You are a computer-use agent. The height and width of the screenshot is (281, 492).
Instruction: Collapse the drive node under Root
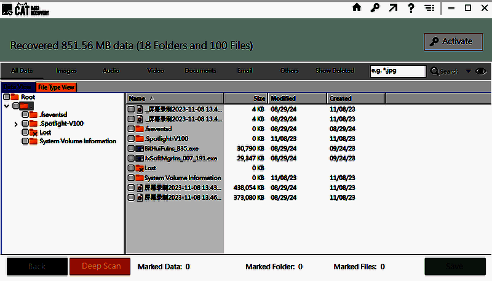tap(7, 106)
